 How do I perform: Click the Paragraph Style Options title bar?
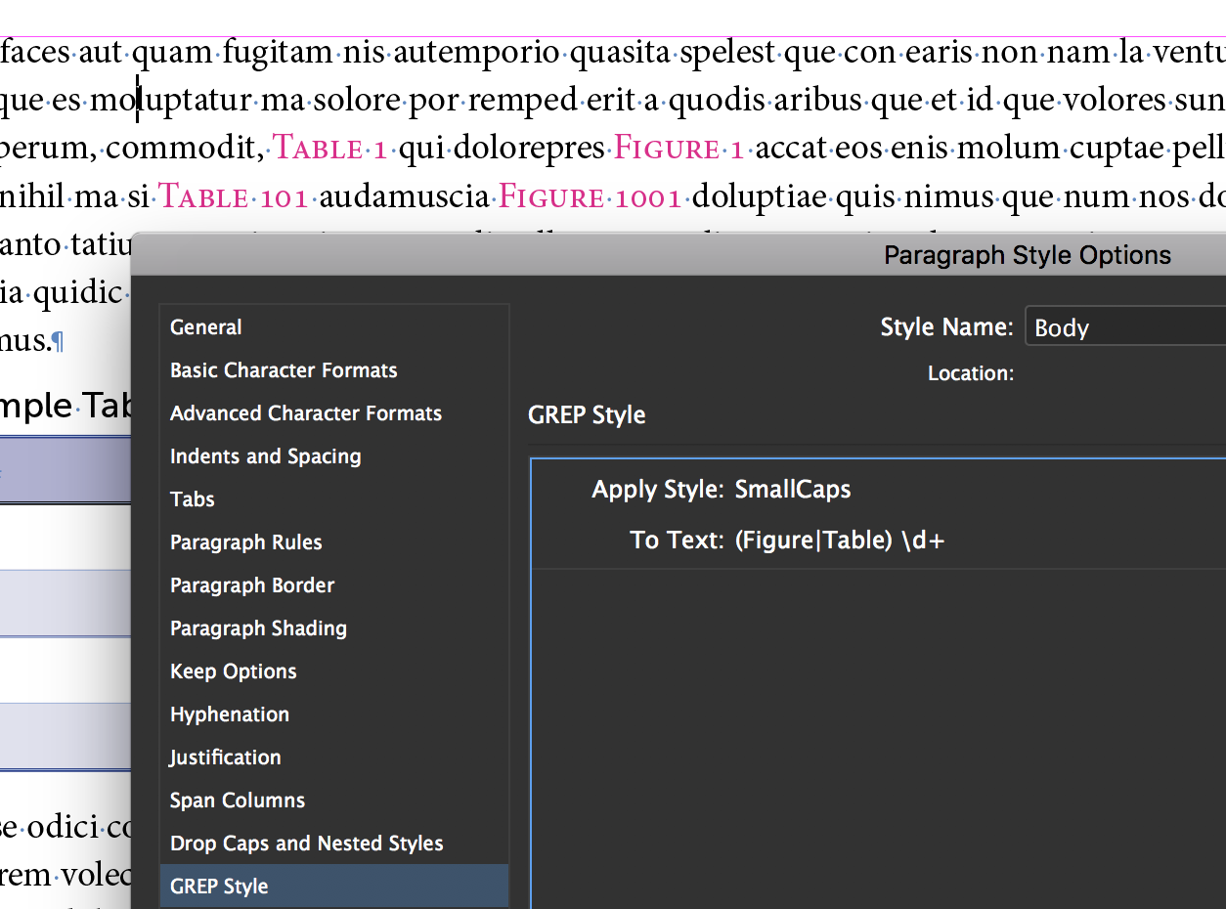(1026, 255)
